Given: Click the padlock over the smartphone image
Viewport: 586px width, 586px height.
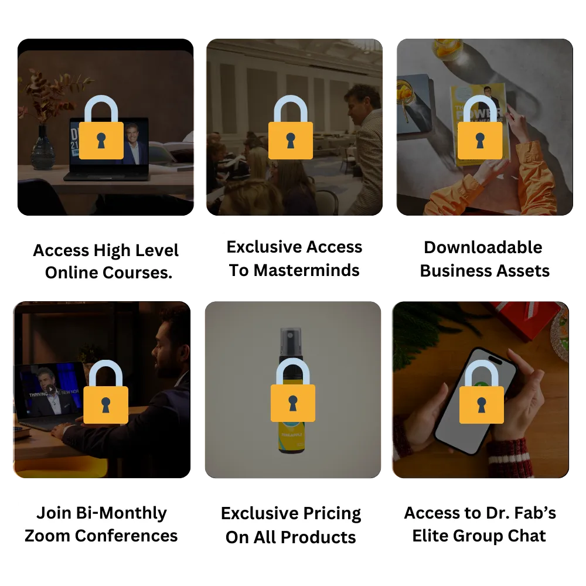Looking at the screenshot, I should 481,391.
